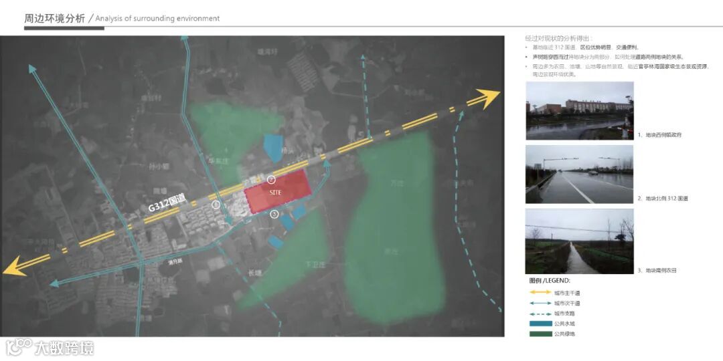Click the solid teal double-arrow legend symbol
723x361 pixels.
pyautogui.click(x=540, y=303)
